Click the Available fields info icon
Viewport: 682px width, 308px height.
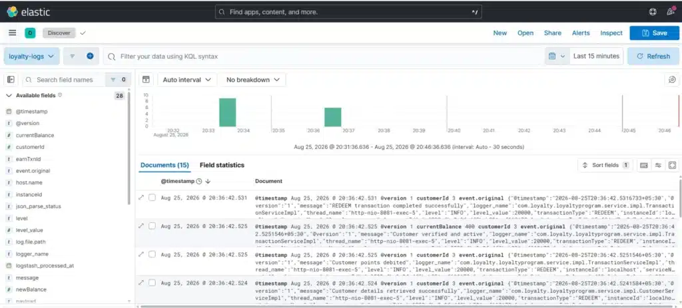[x=60, y=95]
